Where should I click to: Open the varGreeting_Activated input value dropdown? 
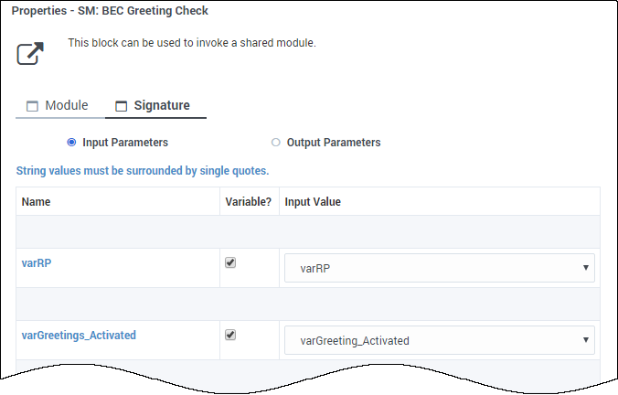pyautogui.click(x=430, y=340)
